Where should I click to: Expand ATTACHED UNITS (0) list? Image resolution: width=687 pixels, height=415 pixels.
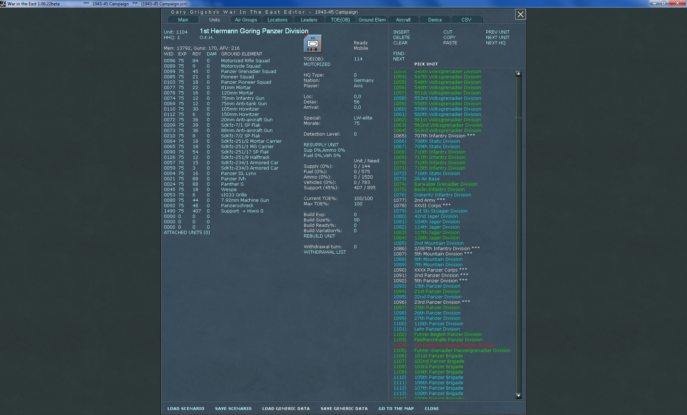pos(187,233)
